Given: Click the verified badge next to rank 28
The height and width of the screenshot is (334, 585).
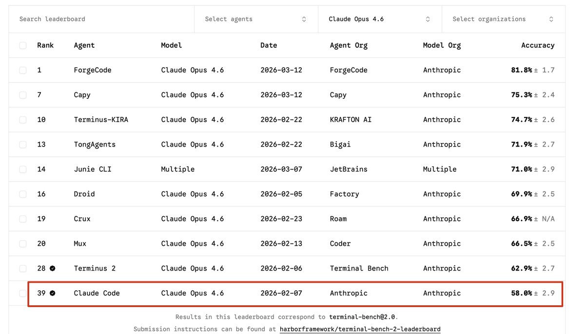Looking at the screenshot, I should tap(52, 268).
